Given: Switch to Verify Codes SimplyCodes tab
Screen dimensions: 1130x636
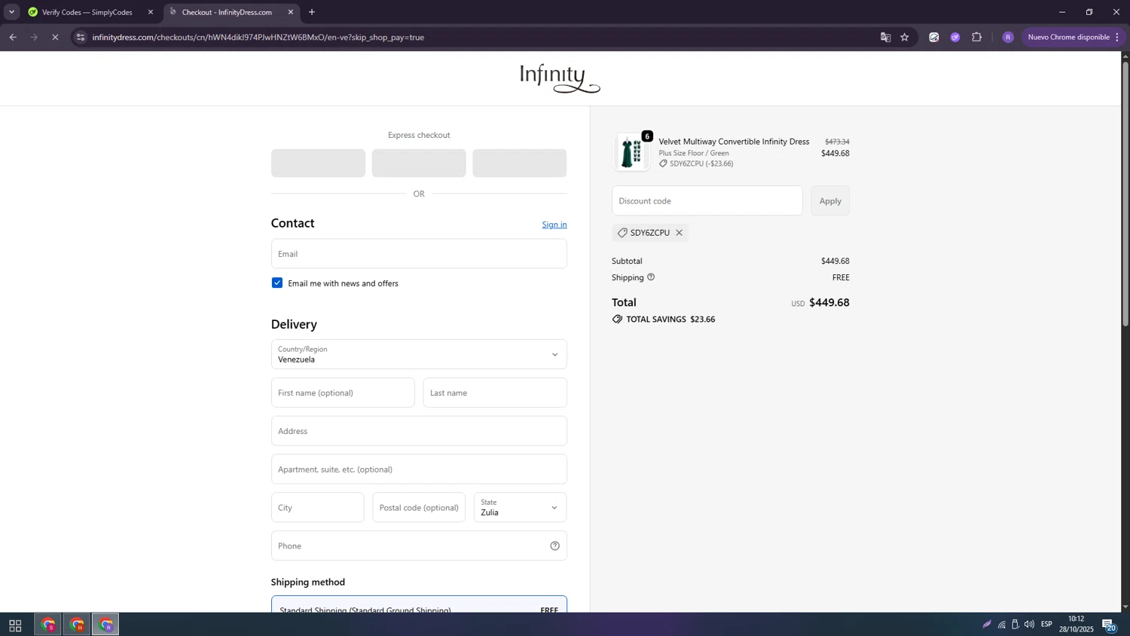Looking at the screenshot, I should coord(89,12).
